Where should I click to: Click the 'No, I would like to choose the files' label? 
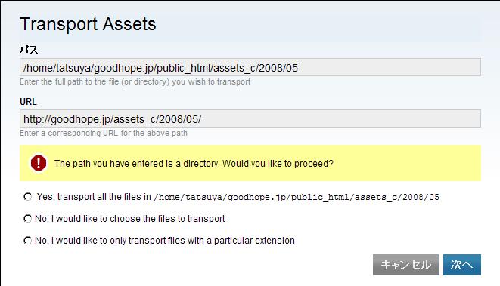click(130, 219)
